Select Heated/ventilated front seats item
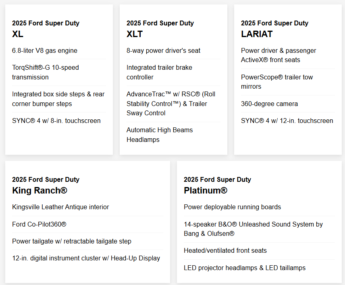Screen dimensions: 345x285 coord(225,250)
